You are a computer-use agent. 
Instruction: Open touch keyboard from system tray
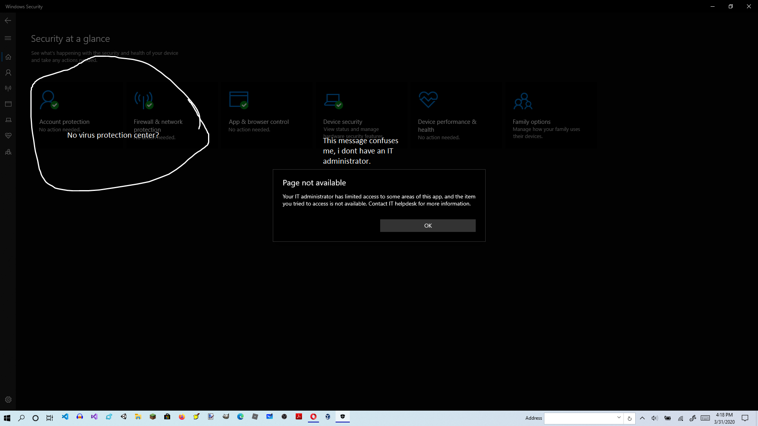click(705, 418)
